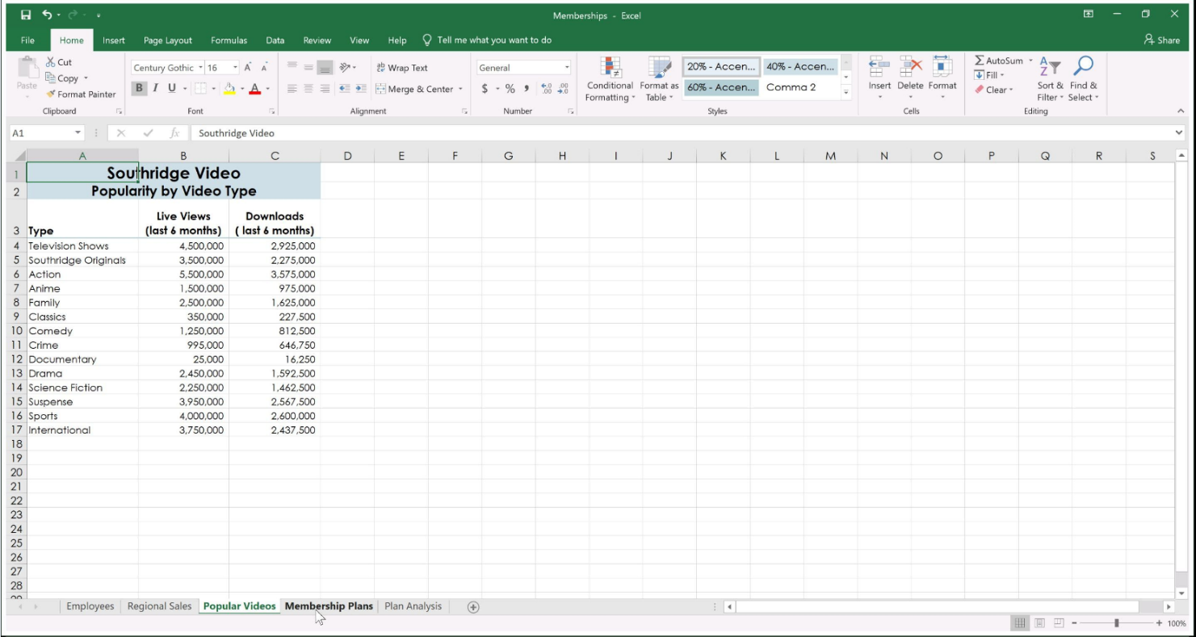This screenshot has width=1196, height=637.
Task: Open the font size 16 dropdown
Action: [x=236, y=68]
